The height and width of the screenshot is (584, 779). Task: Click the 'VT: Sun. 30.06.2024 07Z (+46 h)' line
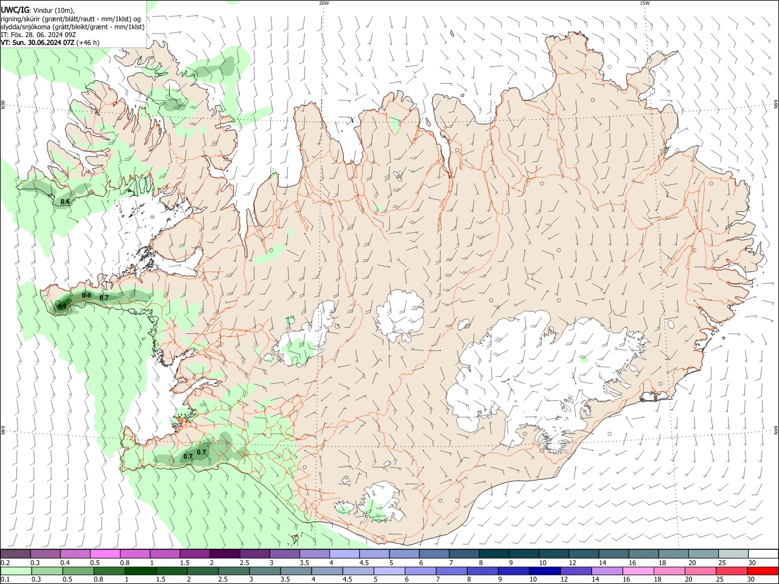(x=50, y=43)
